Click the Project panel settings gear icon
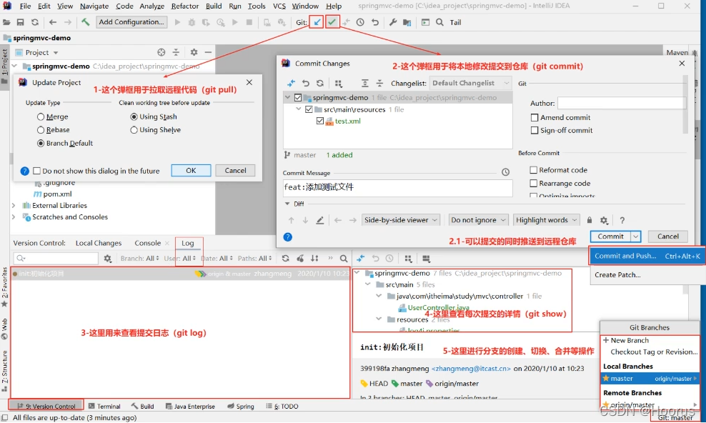 click(x=194, y=52)
